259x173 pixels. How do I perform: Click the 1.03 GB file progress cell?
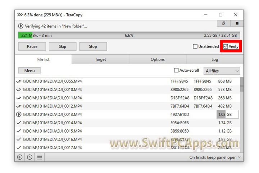coord(227,114)
